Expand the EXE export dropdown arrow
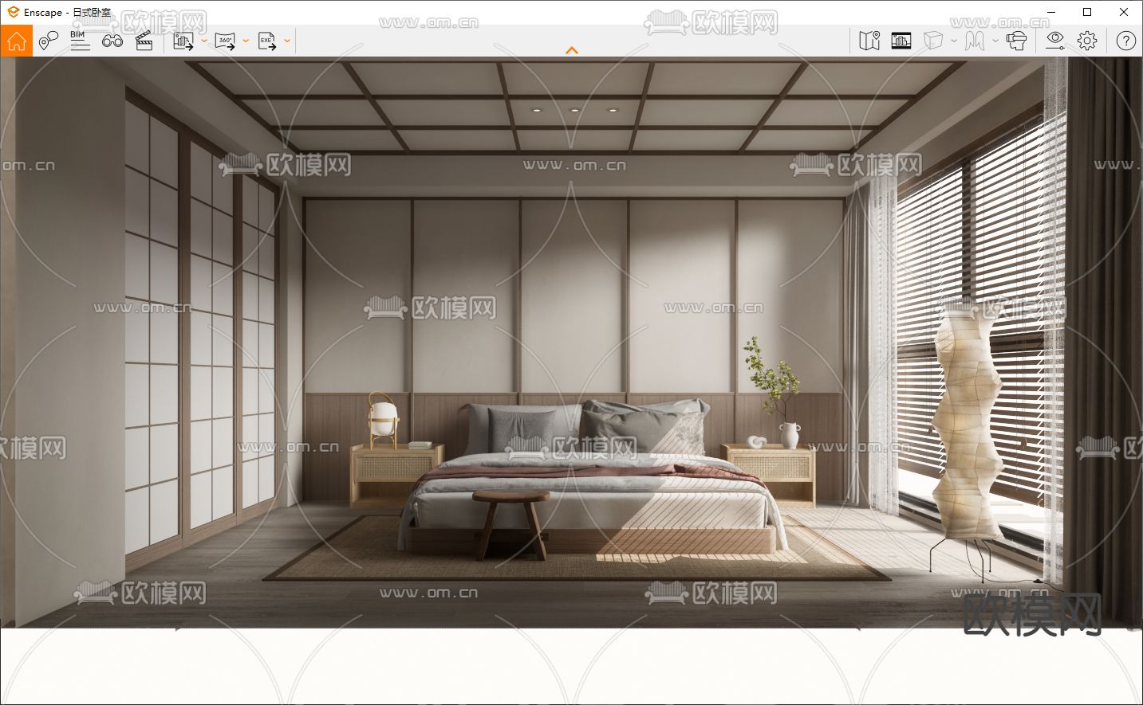Screen dimensions: 1143x705 [287, 41]
